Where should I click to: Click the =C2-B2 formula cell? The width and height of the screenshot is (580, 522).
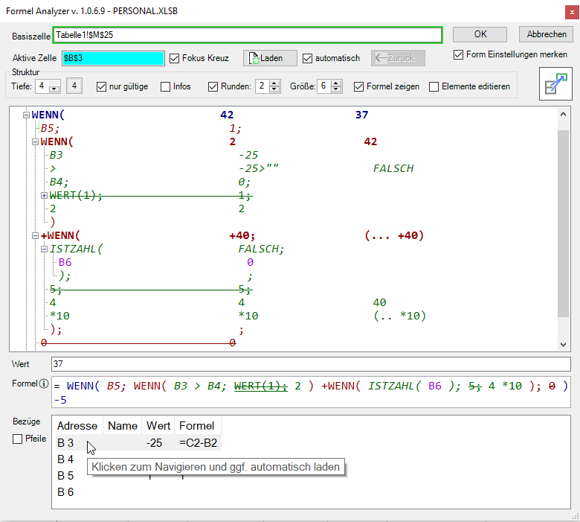pos(198,443)
